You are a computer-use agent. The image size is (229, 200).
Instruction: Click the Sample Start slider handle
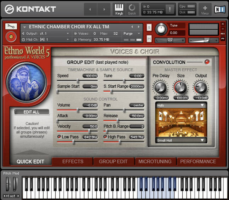click(58, 91)
